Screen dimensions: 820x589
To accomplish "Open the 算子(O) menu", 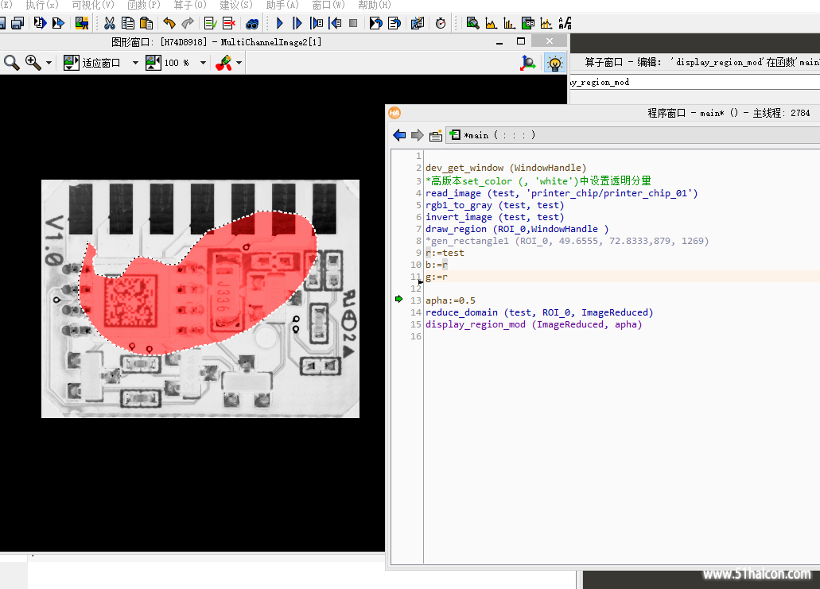I will pos(190,6).
